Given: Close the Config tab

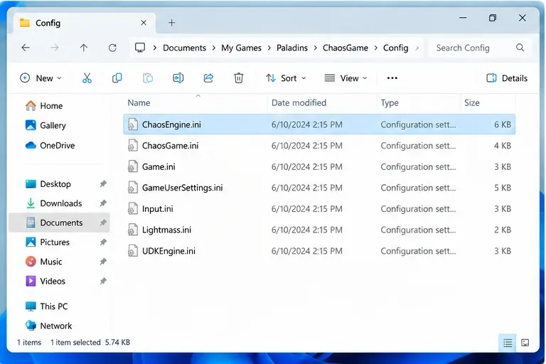Looking at the screenshot, I should click(144, 23).
